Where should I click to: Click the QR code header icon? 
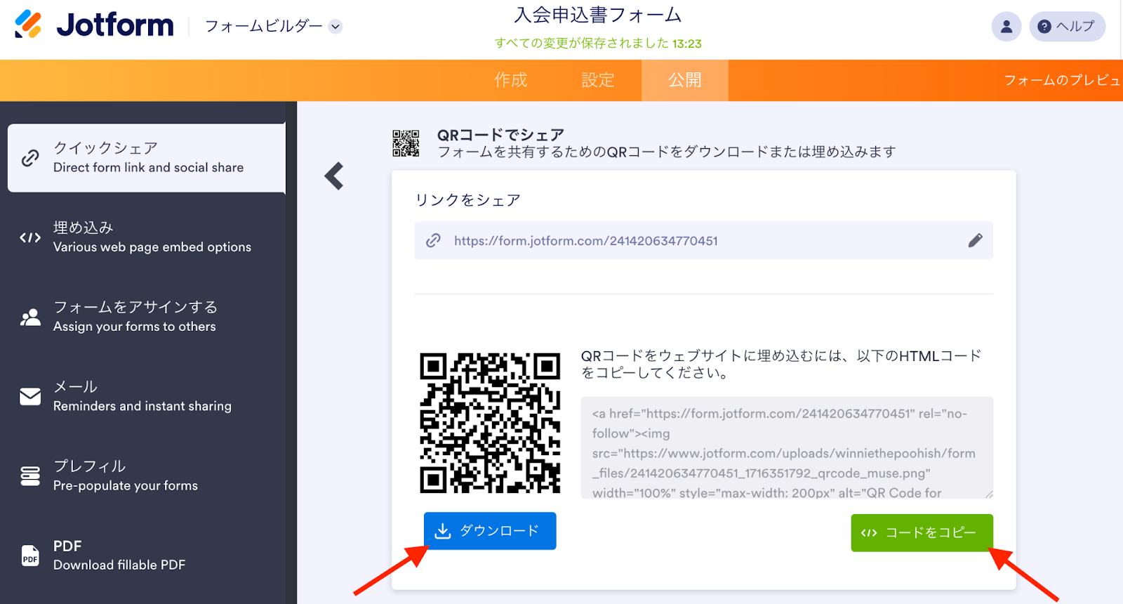pos(406,143)
